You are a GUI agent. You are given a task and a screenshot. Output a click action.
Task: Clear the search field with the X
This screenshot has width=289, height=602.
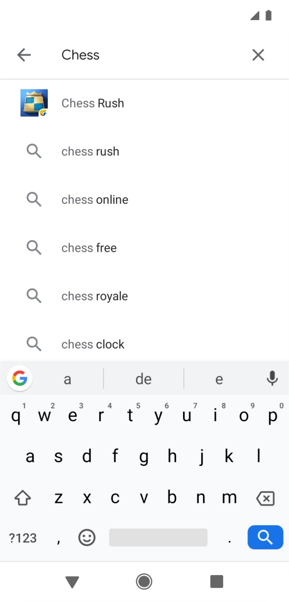coord(258,55)
